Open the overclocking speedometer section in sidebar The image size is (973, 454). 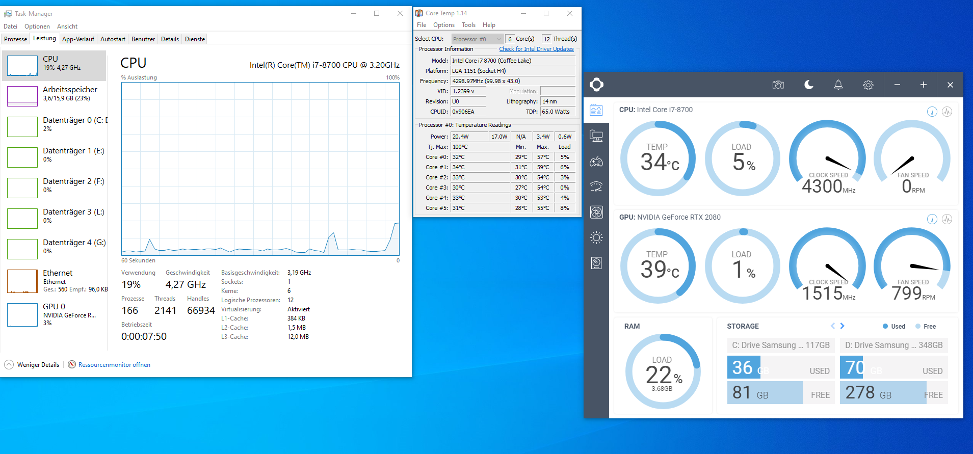(596, 186)
